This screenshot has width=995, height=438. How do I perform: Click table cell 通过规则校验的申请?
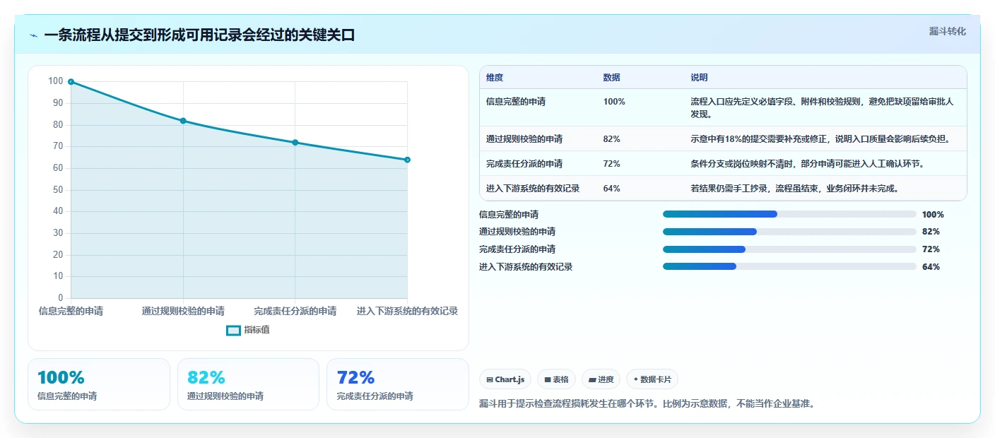pos(524,139)
